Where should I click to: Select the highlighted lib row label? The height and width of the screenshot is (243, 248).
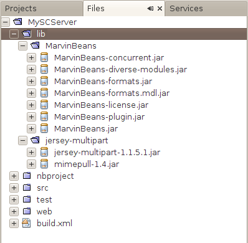point(41,34)
